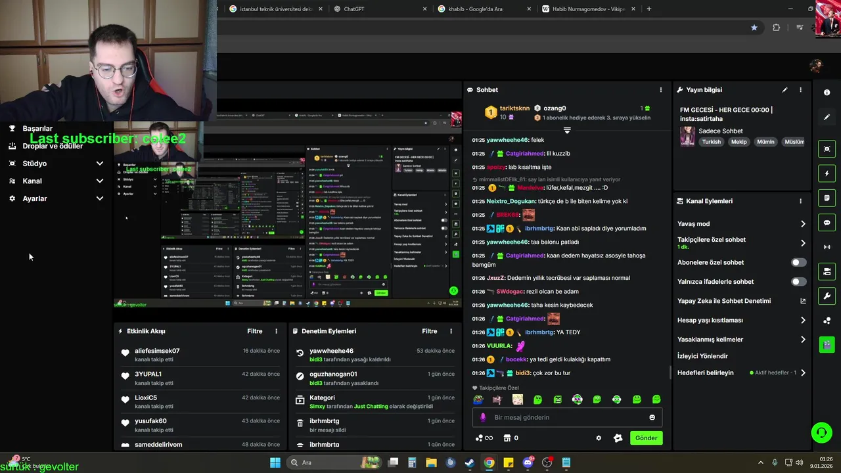Open Etkinlik Akışı three-dot options menu
The image size is (841, 473).
(276, 331)
